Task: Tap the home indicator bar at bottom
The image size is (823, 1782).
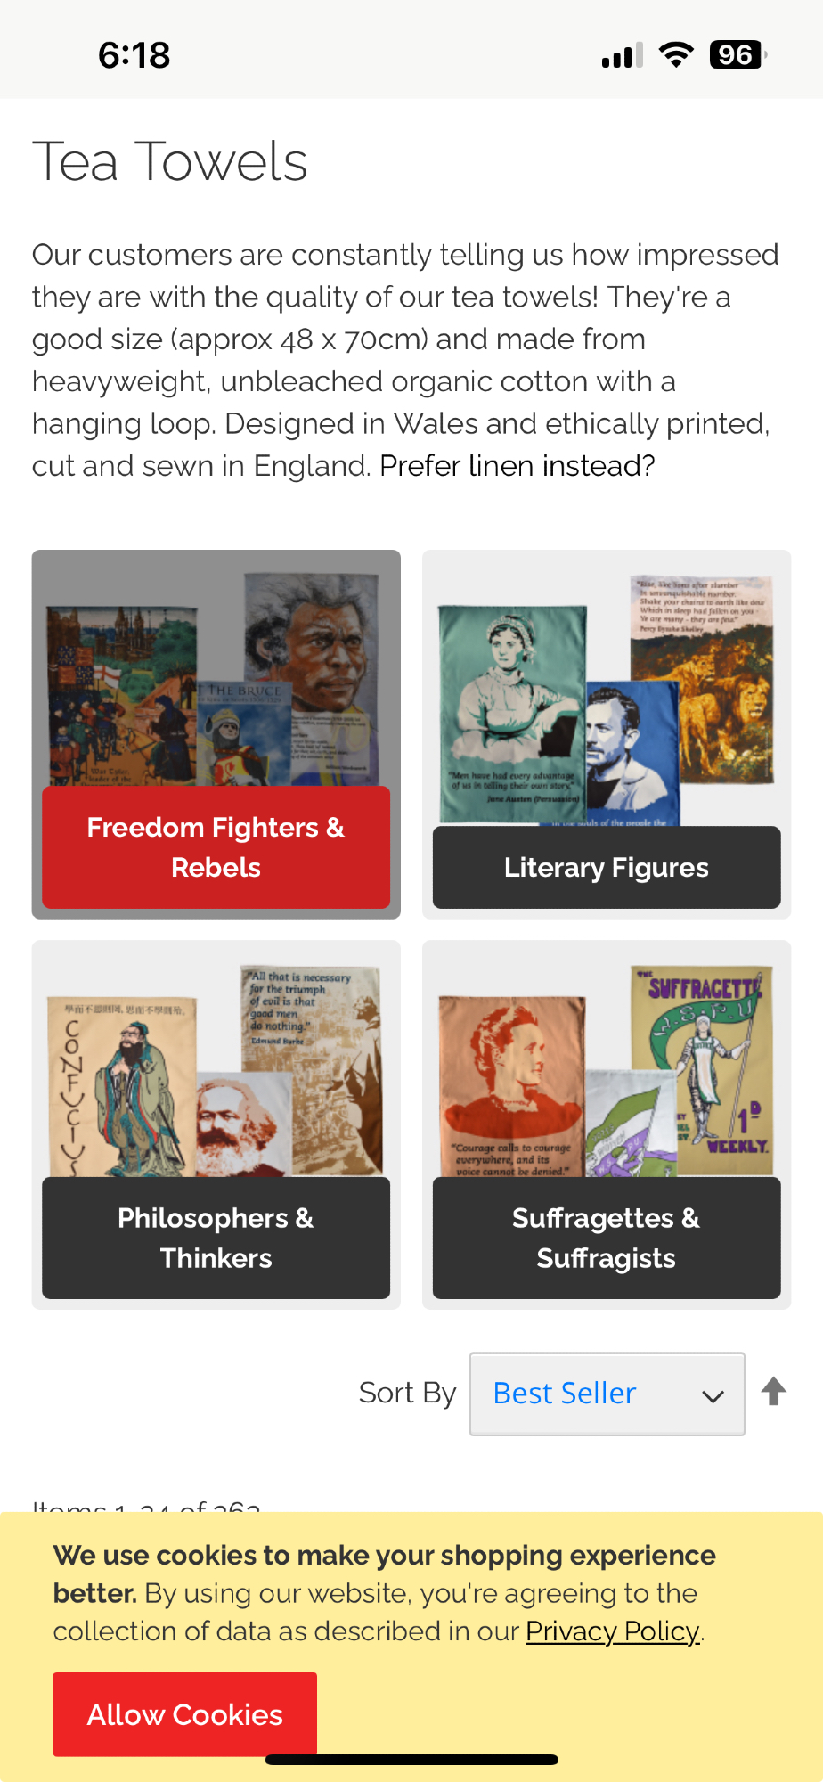Action: [411, 1760]
